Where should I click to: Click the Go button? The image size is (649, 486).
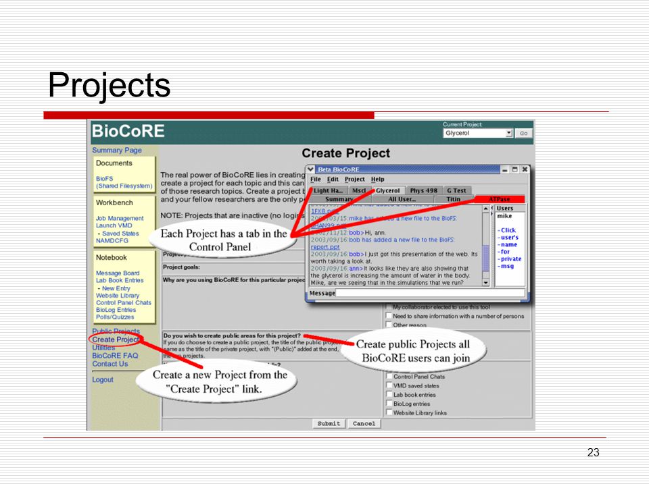(x=523, y=133)
